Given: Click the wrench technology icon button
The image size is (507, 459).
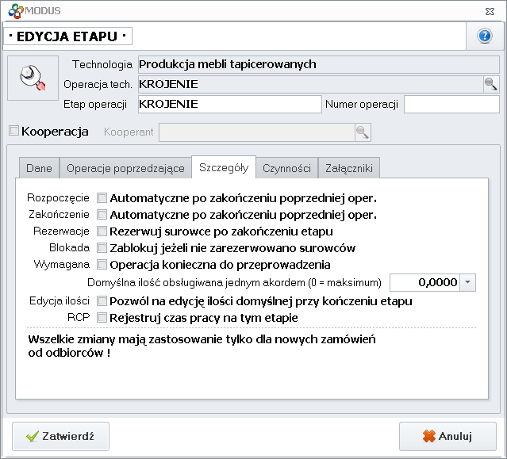Looking at the screenshot, I should (33, 78).
